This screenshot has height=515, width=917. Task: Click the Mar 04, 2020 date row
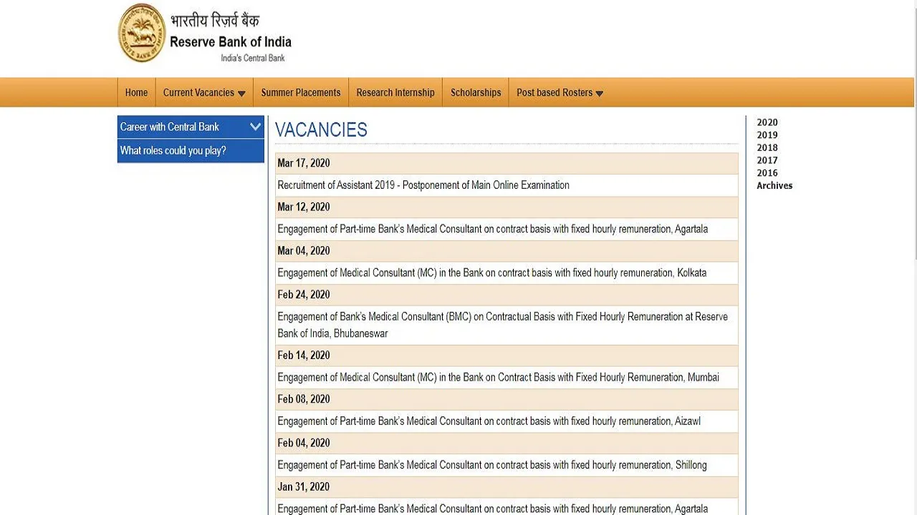[x=506, y=251]
